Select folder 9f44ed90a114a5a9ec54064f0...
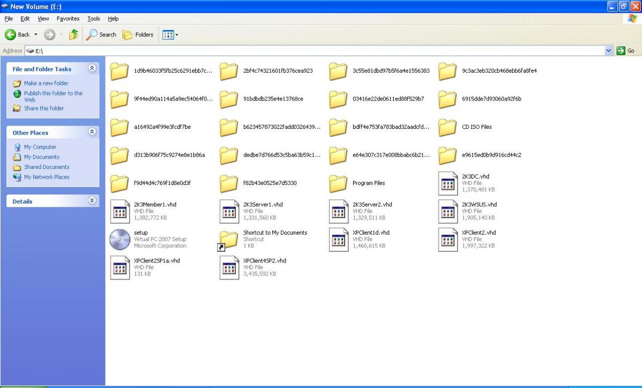This screenshot has width=642, height=388. 119,99
